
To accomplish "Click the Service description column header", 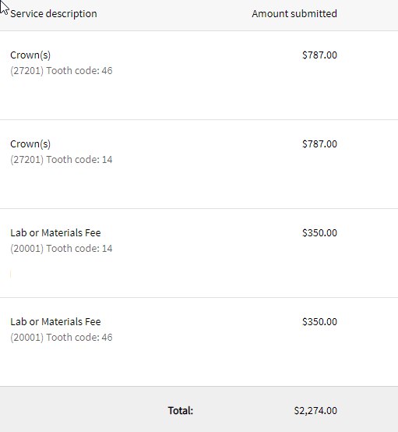I will 54,14.
